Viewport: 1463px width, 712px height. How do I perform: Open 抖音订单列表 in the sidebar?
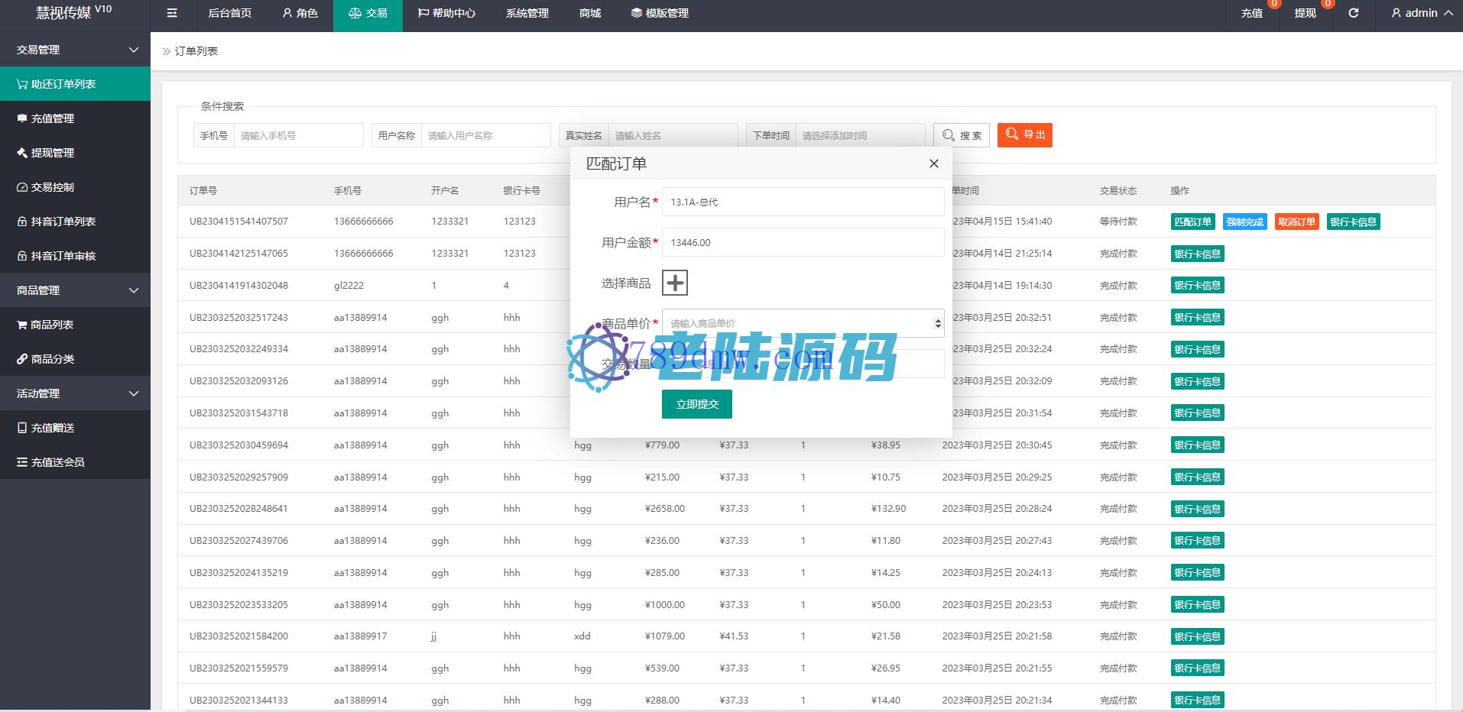tap(63, 222)
